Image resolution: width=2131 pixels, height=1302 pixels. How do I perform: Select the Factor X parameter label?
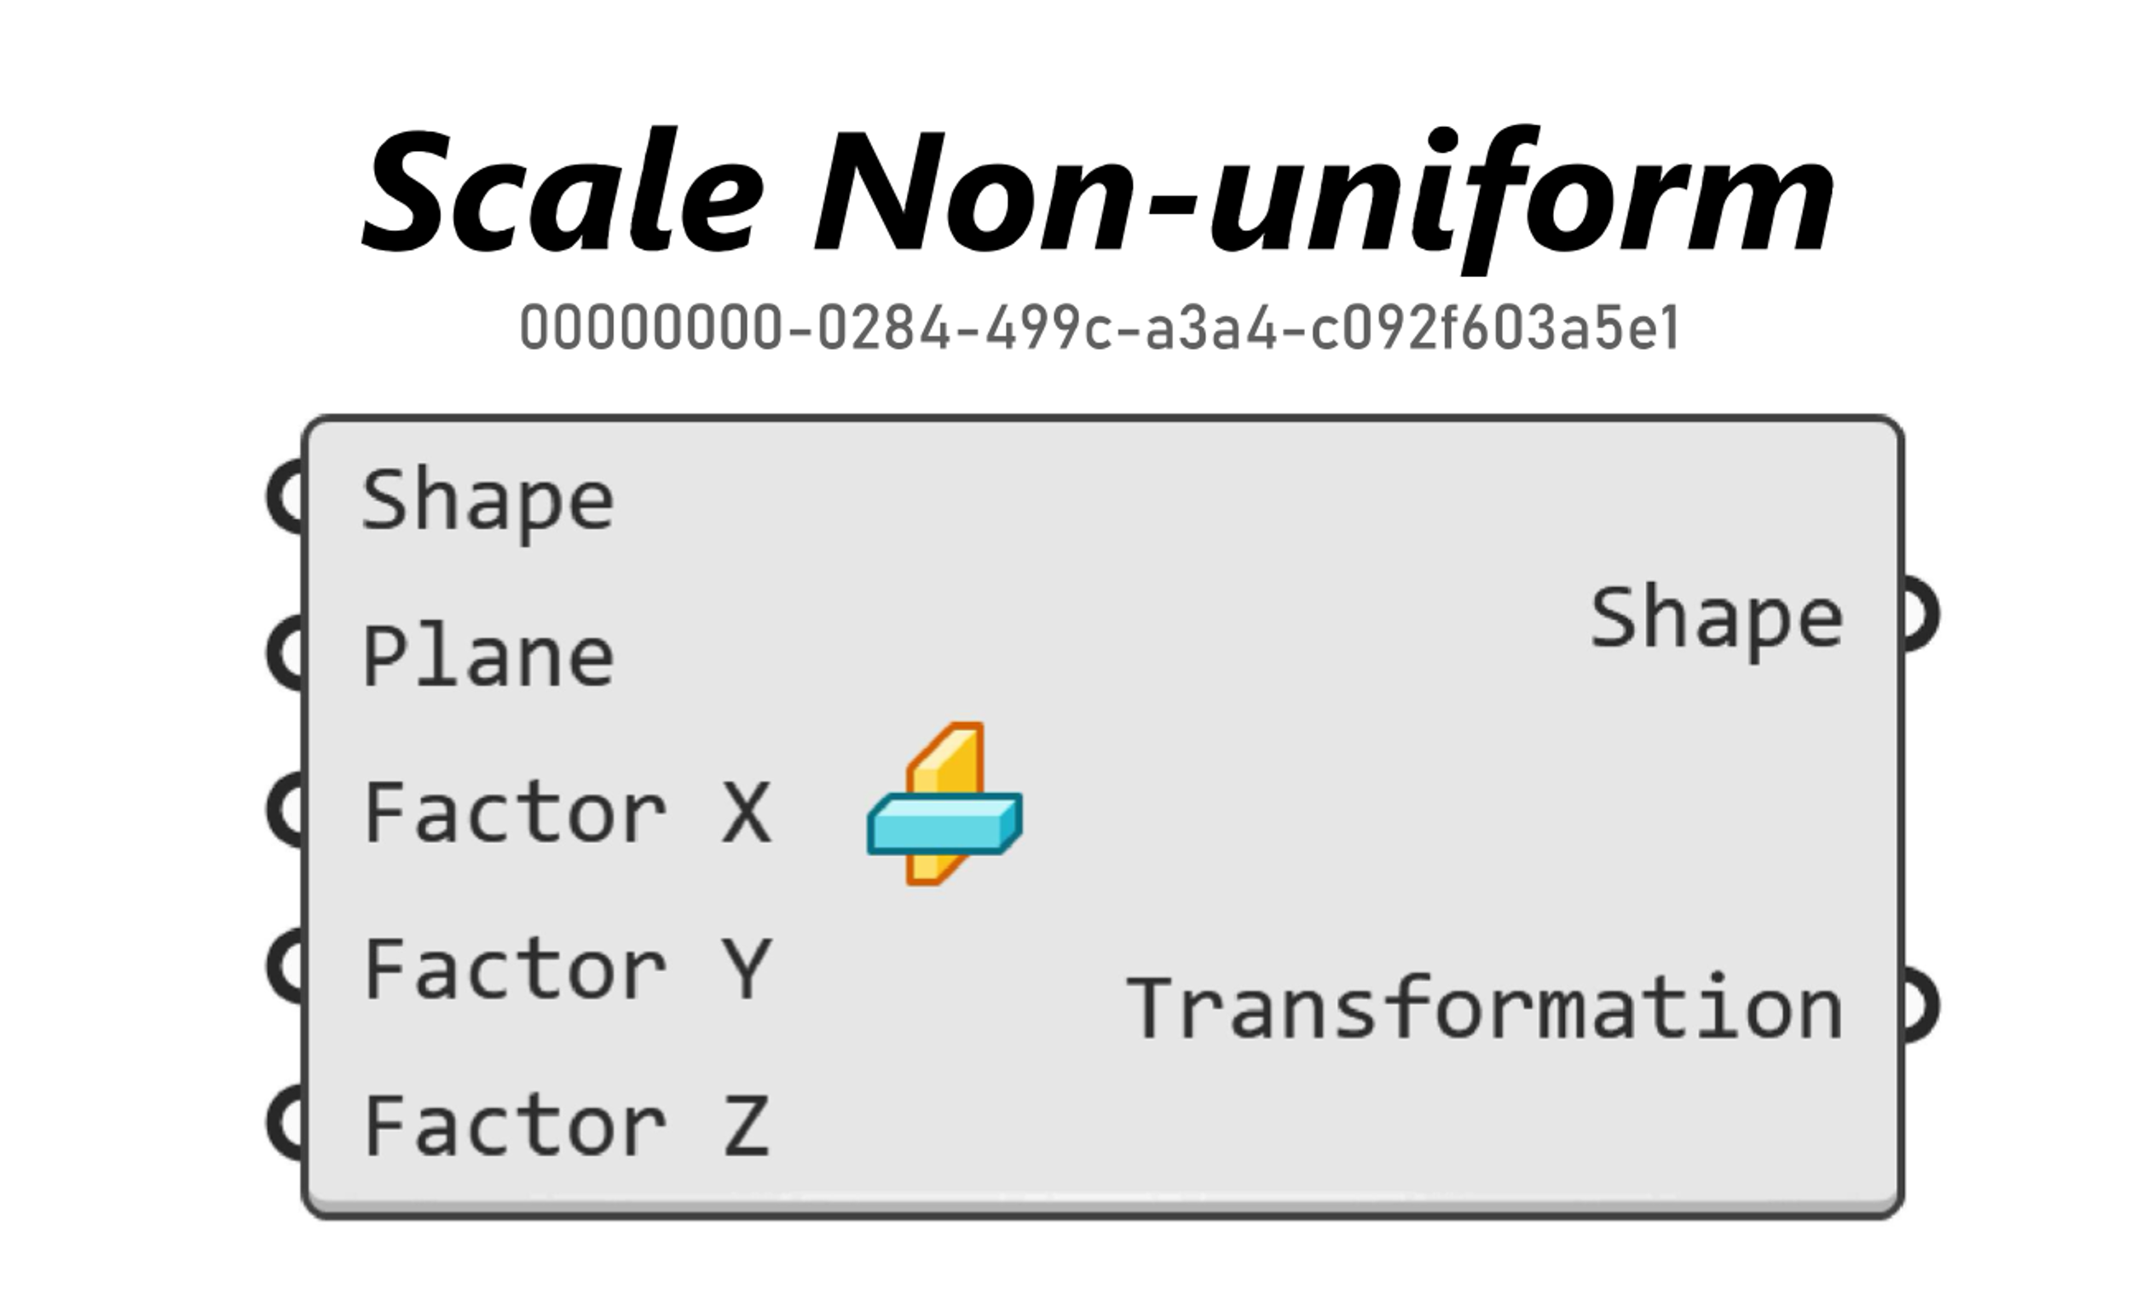[568, 812]
